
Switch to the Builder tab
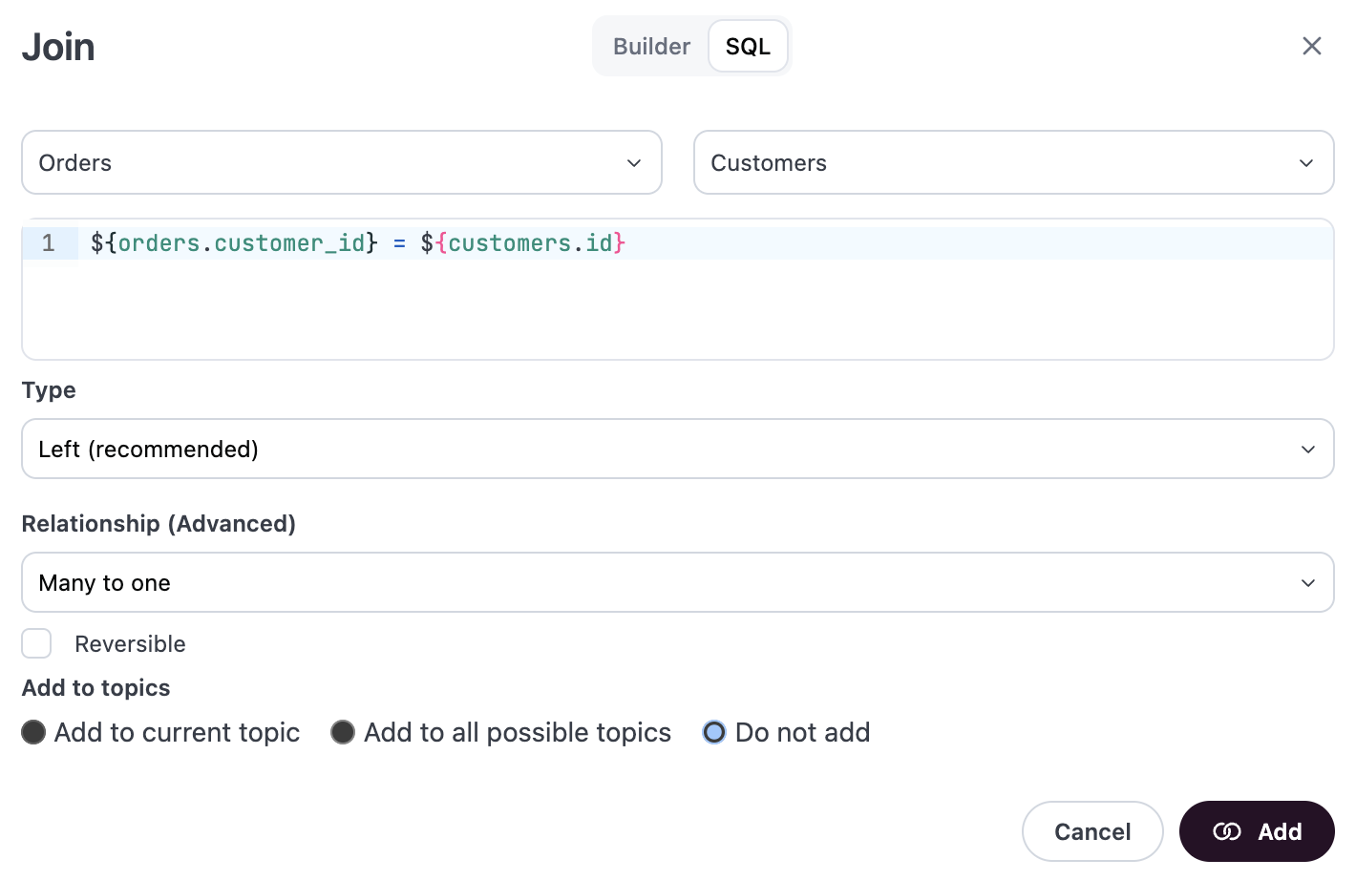point(651,46)
